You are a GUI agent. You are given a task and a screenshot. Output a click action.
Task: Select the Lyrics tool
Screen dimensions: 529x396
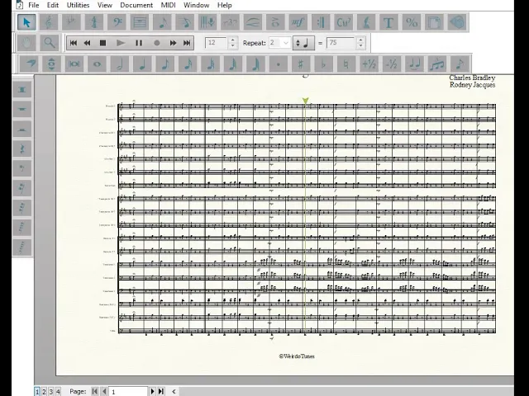(365, 22)
